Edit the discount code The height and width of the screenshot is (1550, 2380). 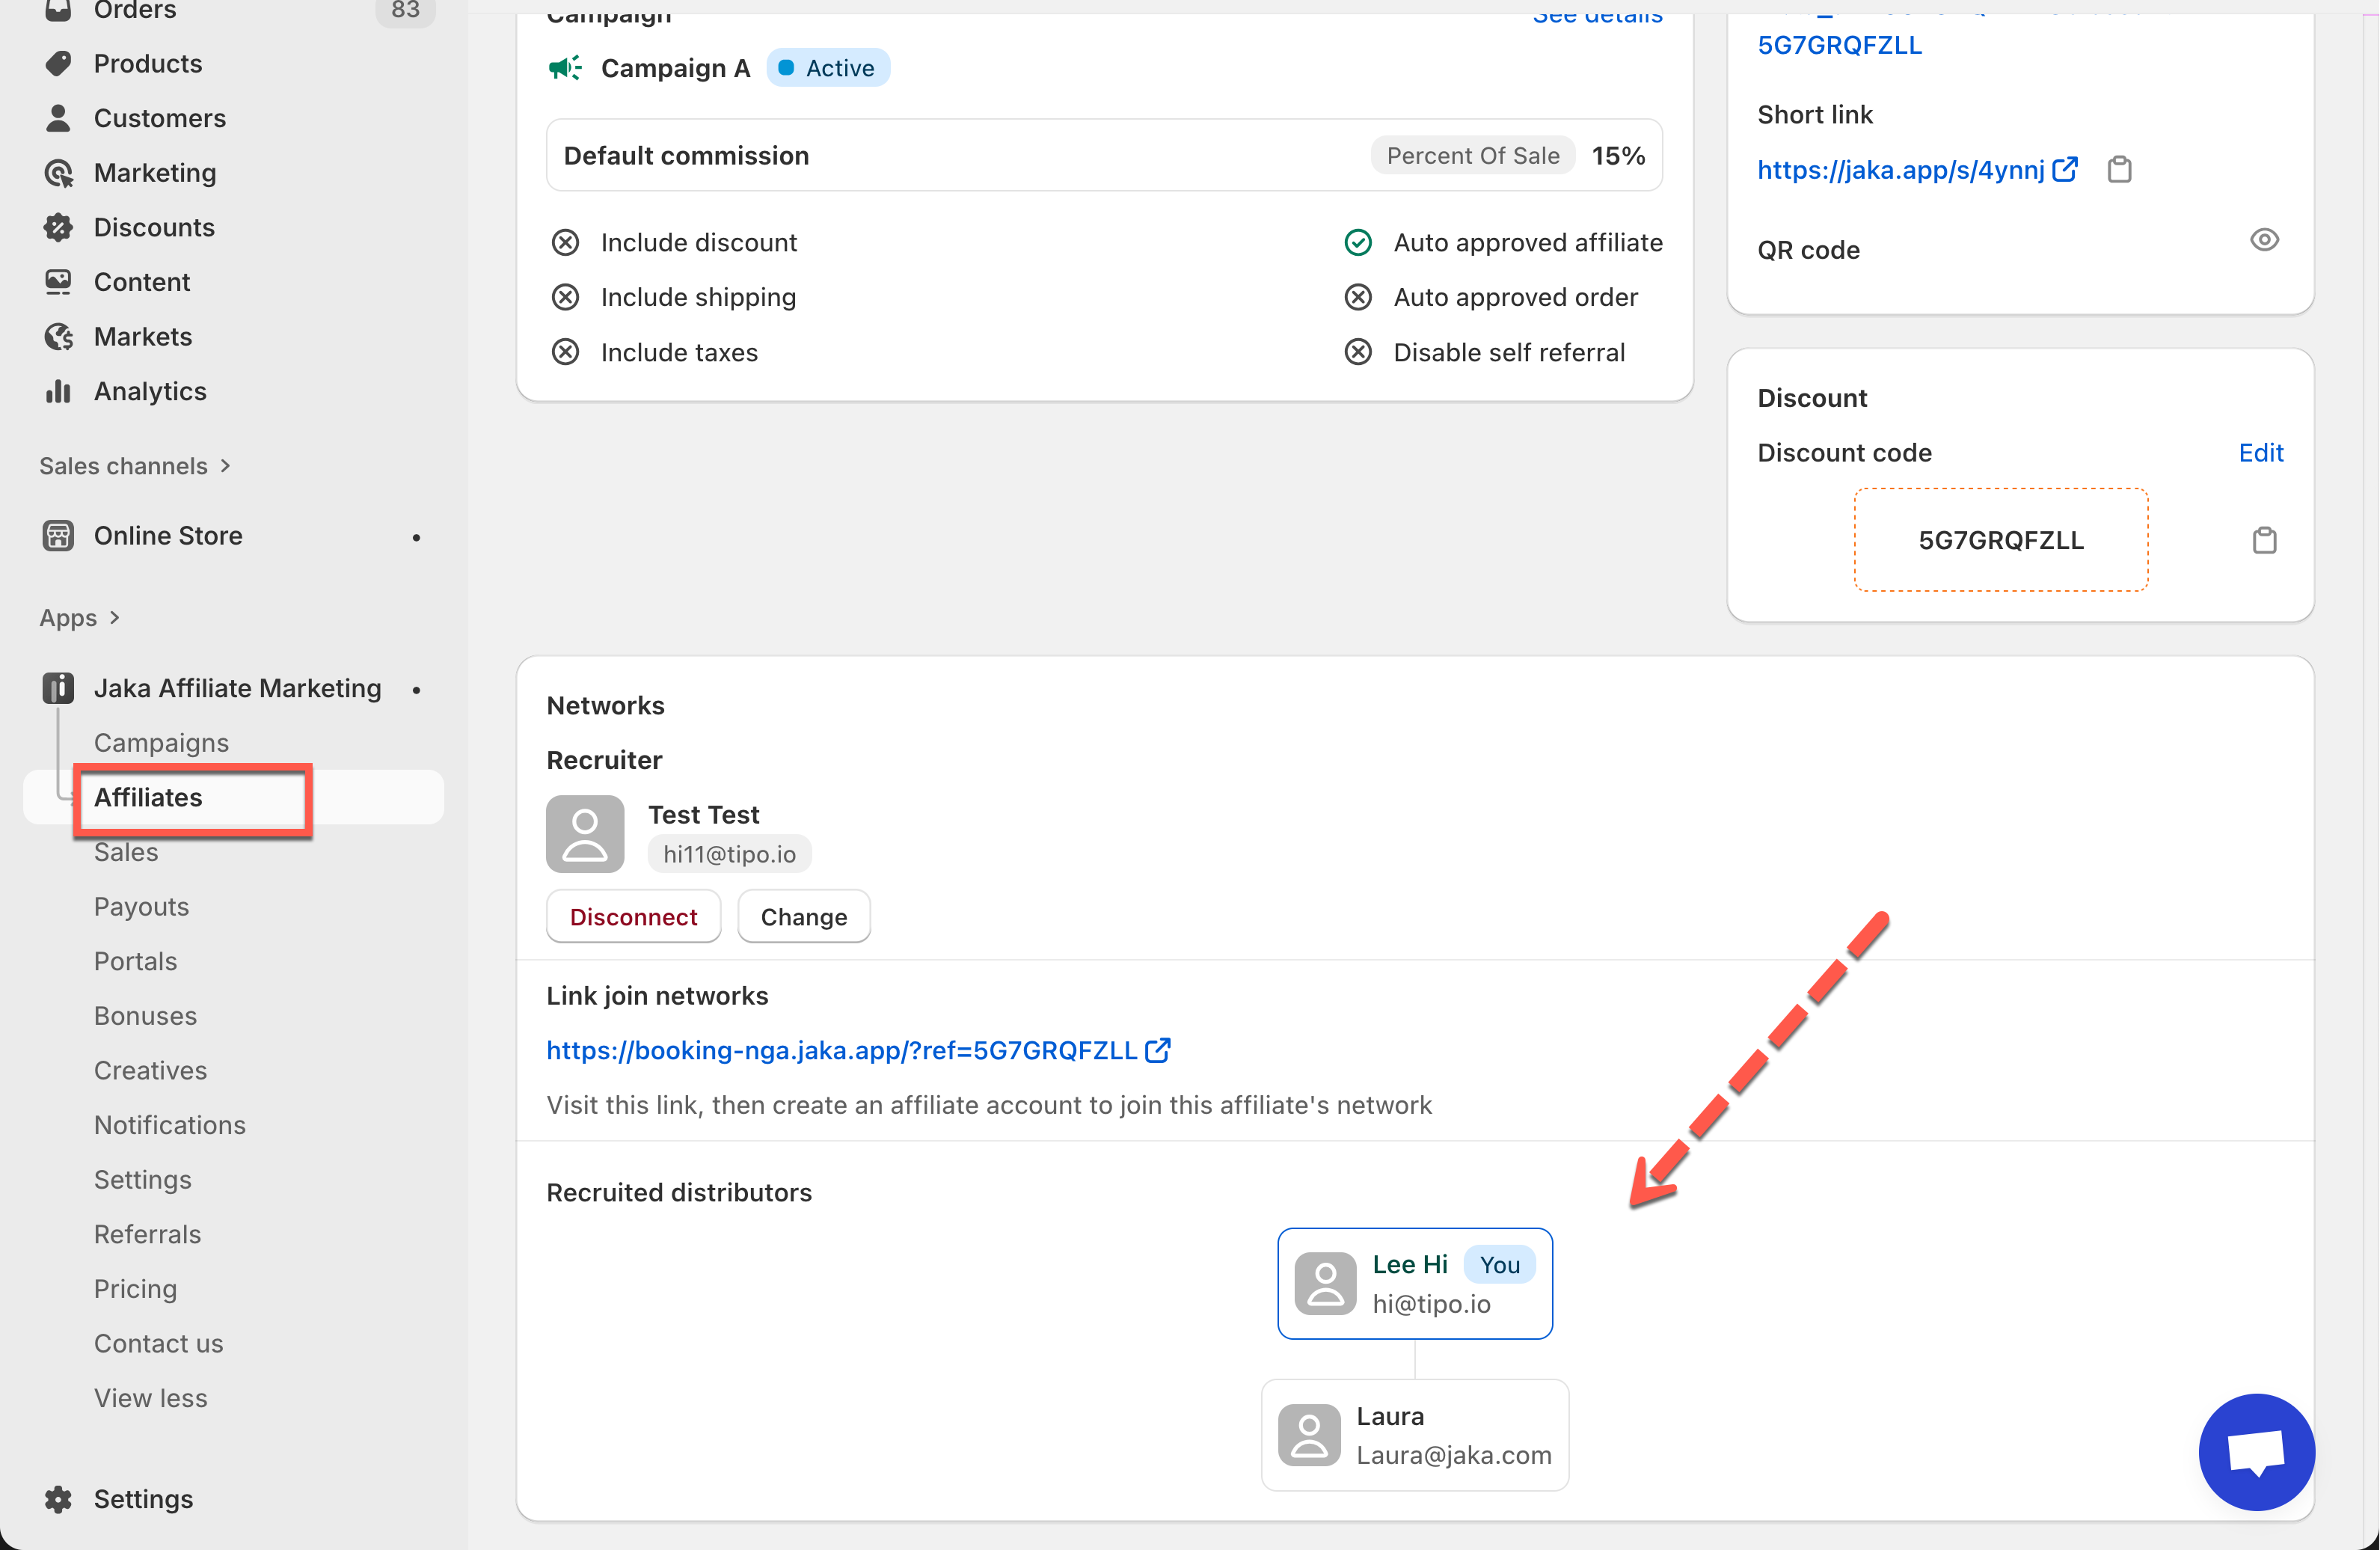2260,453
